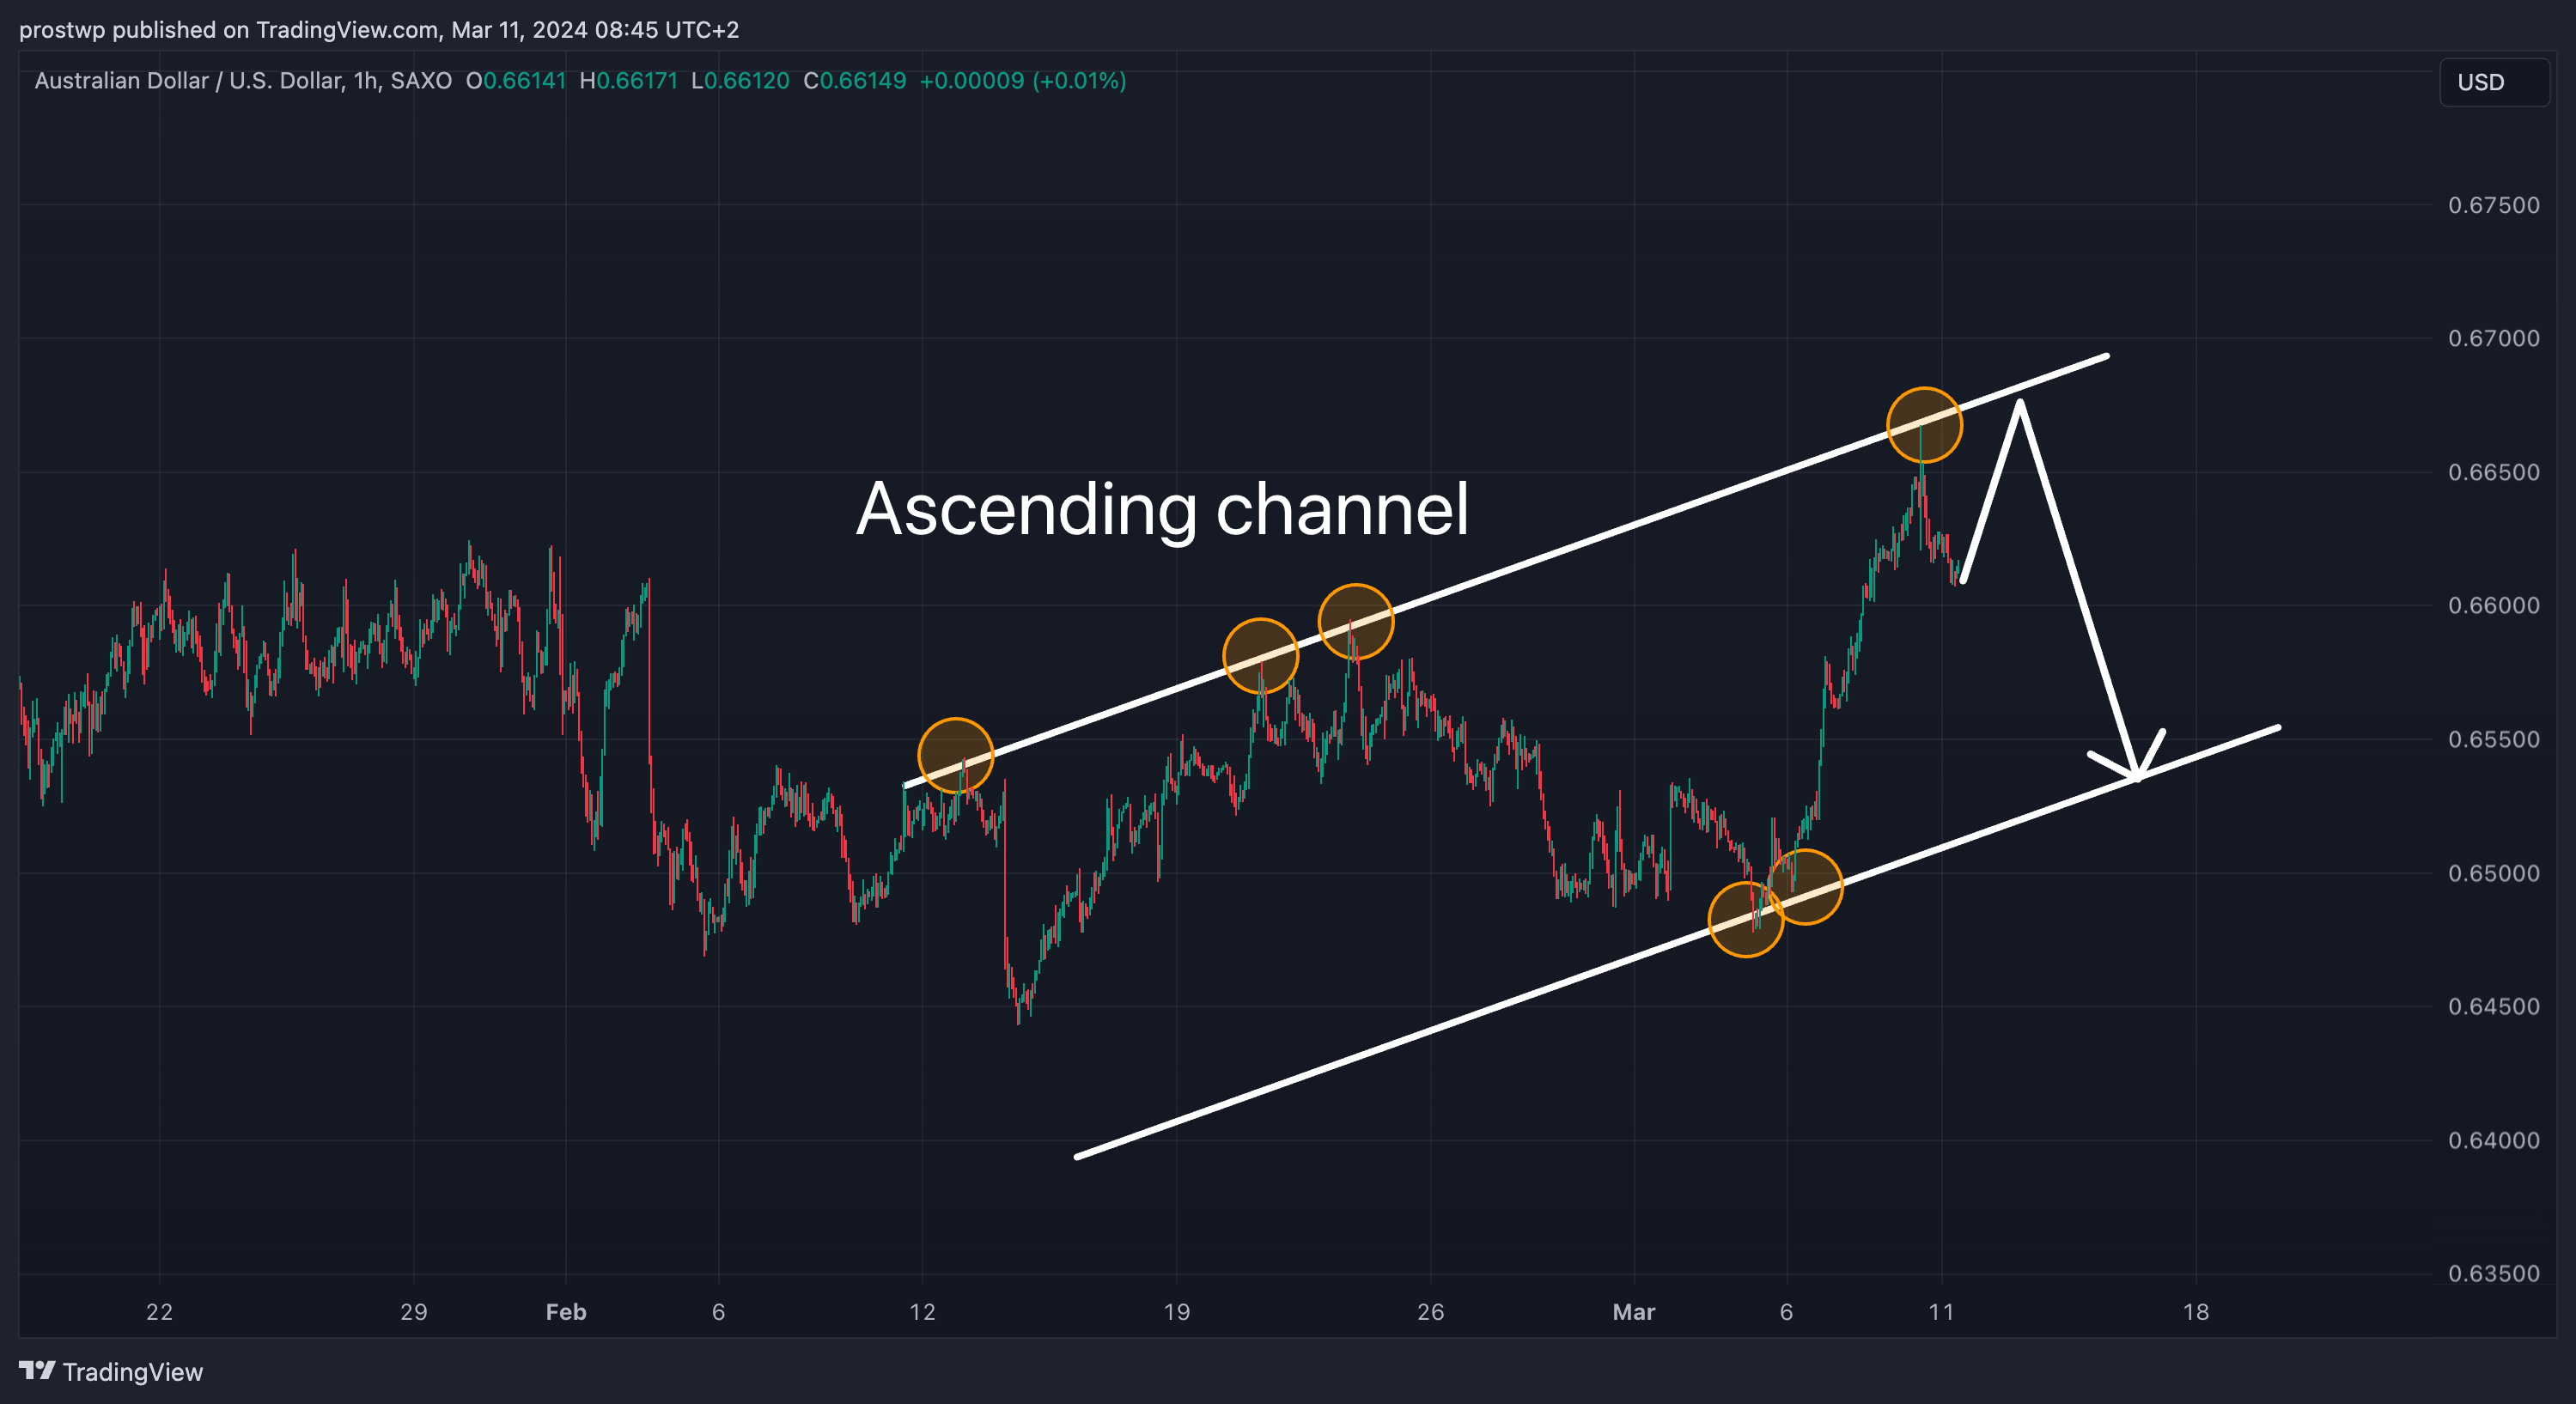Click the '26' date axis label
Viewport: 2576px width, 1404px height.
(x=1431, y=1312)
